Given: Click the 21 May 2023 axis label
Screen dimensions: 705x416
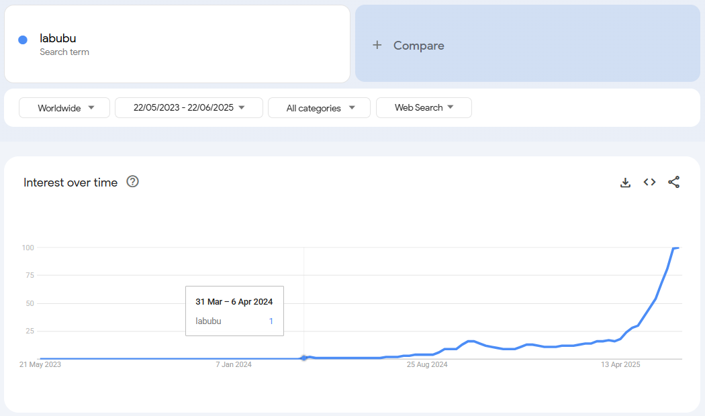Looking at the screenshot, I should point(40,365).
